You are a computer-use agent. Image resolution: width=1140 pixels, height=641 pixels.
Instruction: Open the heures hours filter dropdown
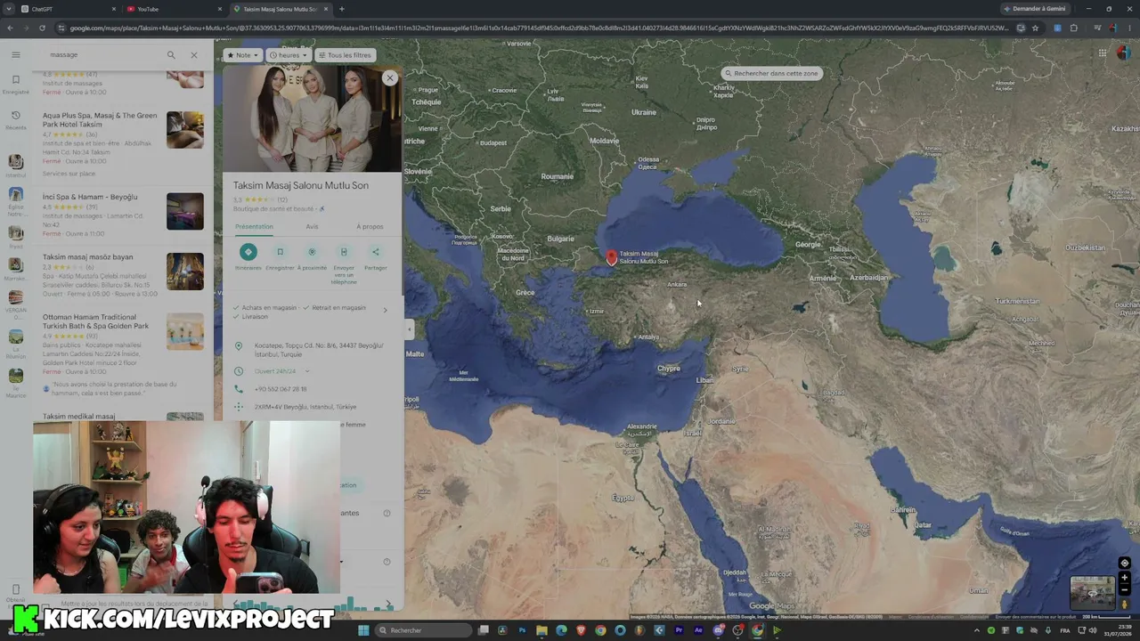click(289, 55)
